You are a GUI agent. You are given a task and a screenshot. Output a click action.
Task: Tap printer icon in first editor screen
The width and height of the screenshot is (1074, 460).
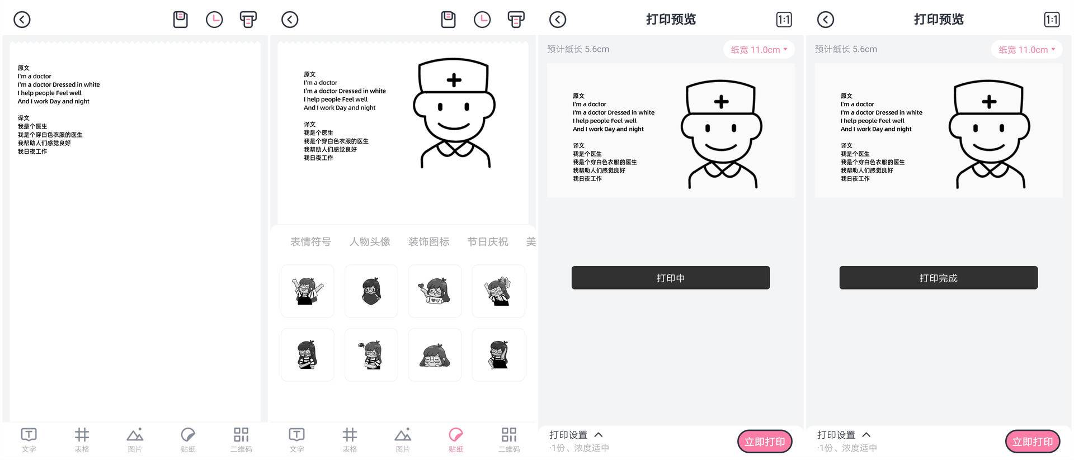coord(248,20)
